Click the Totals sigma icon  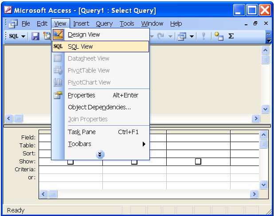click(x=231, y=36)
